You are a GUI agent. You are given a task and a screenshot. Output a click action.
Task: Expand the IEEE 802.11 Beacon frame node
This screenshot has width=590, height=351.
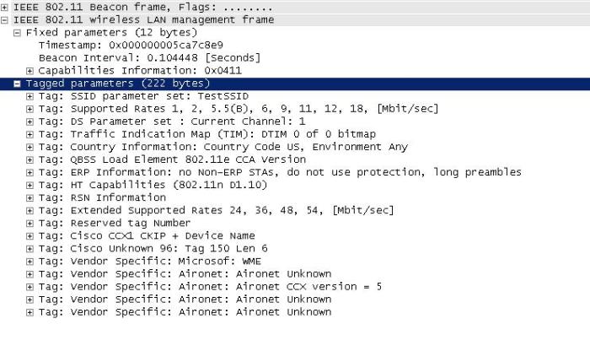5,7
